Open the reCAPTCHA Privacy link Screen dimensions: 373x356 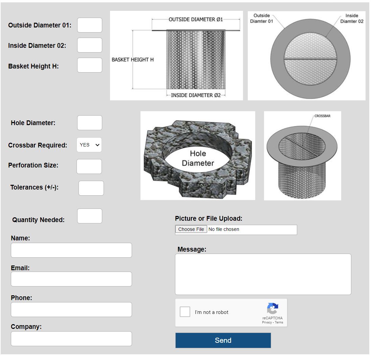coord(266,322)
